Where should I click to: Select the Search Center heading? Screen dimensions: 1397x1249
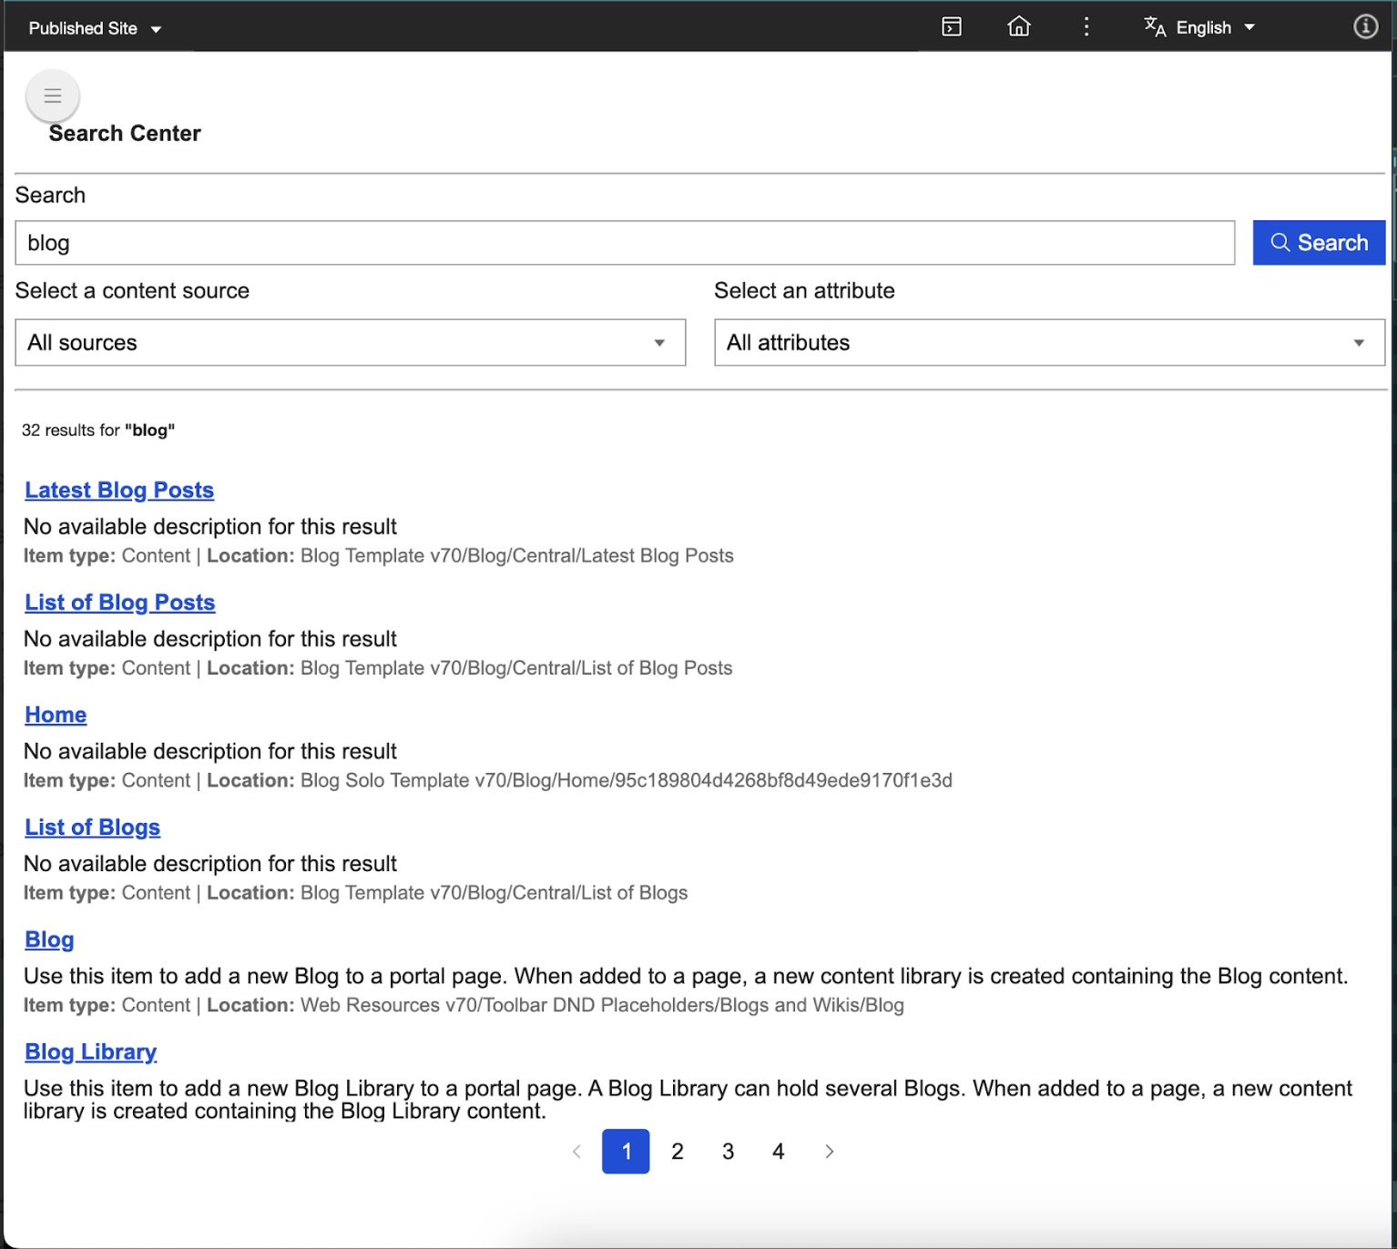[x=125, y=133]
